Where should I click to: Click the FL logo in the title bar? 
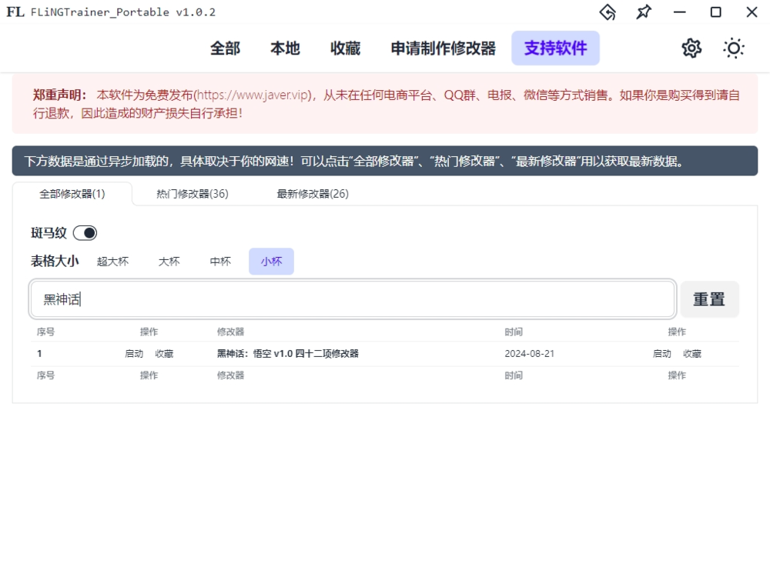tap(14, 12)
